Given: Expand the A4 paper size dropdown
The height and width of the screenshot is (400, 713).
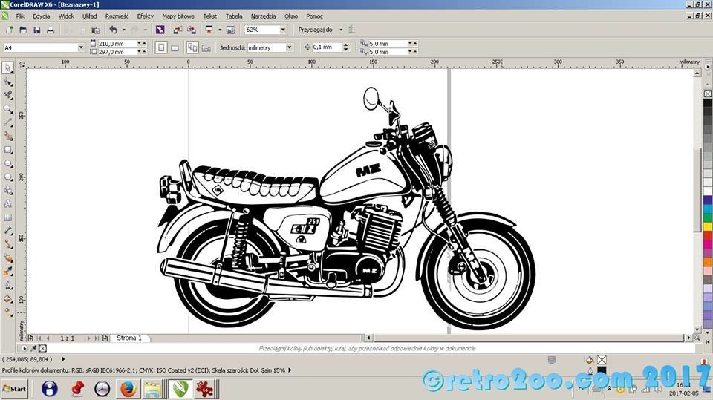Looking at the screenshot, I should 80,47.
